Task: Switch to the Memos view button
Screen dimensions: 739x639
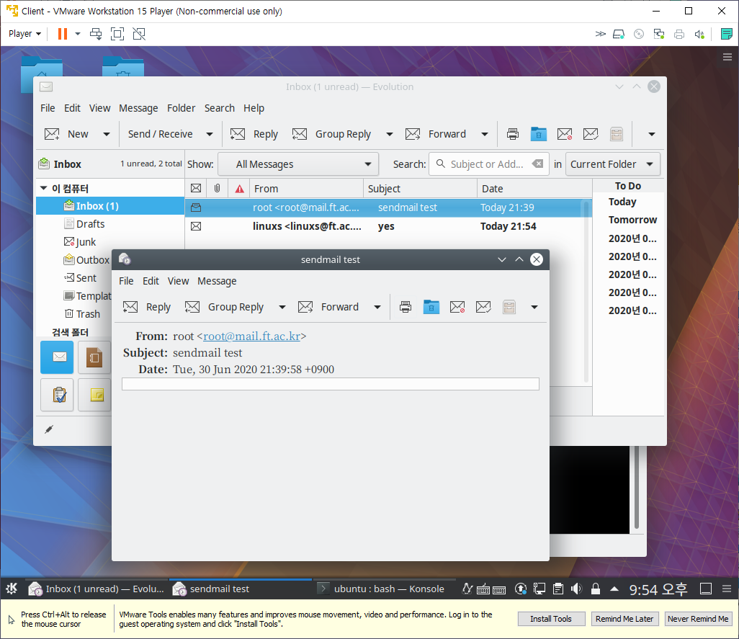Action: [94, 395]
